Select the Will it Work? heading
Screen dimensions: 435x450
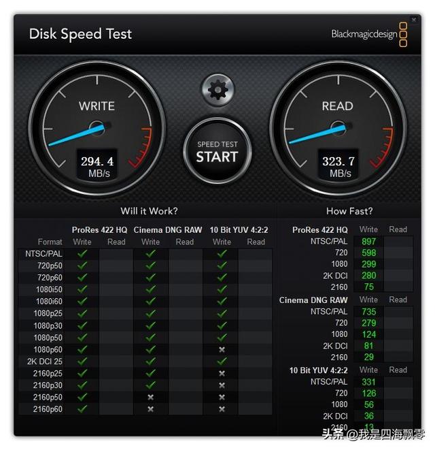[149, 211]
